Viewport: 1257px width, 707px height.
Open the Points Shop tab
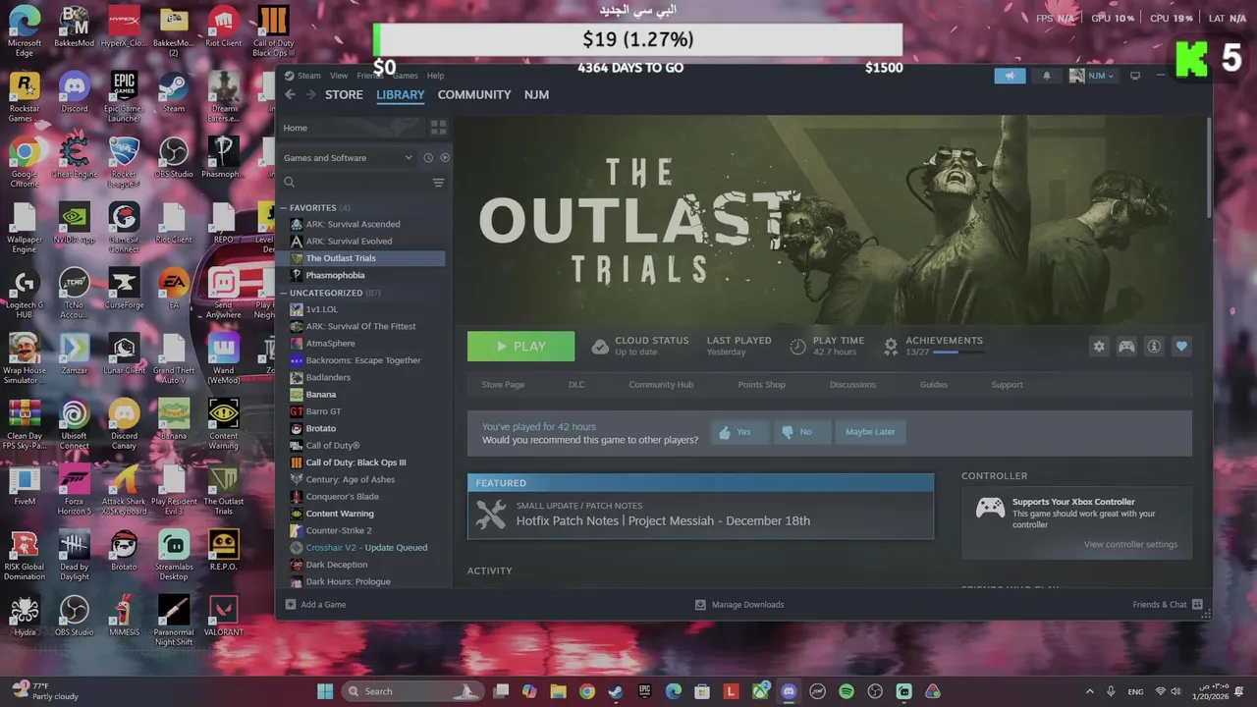(x=761, y=385)
